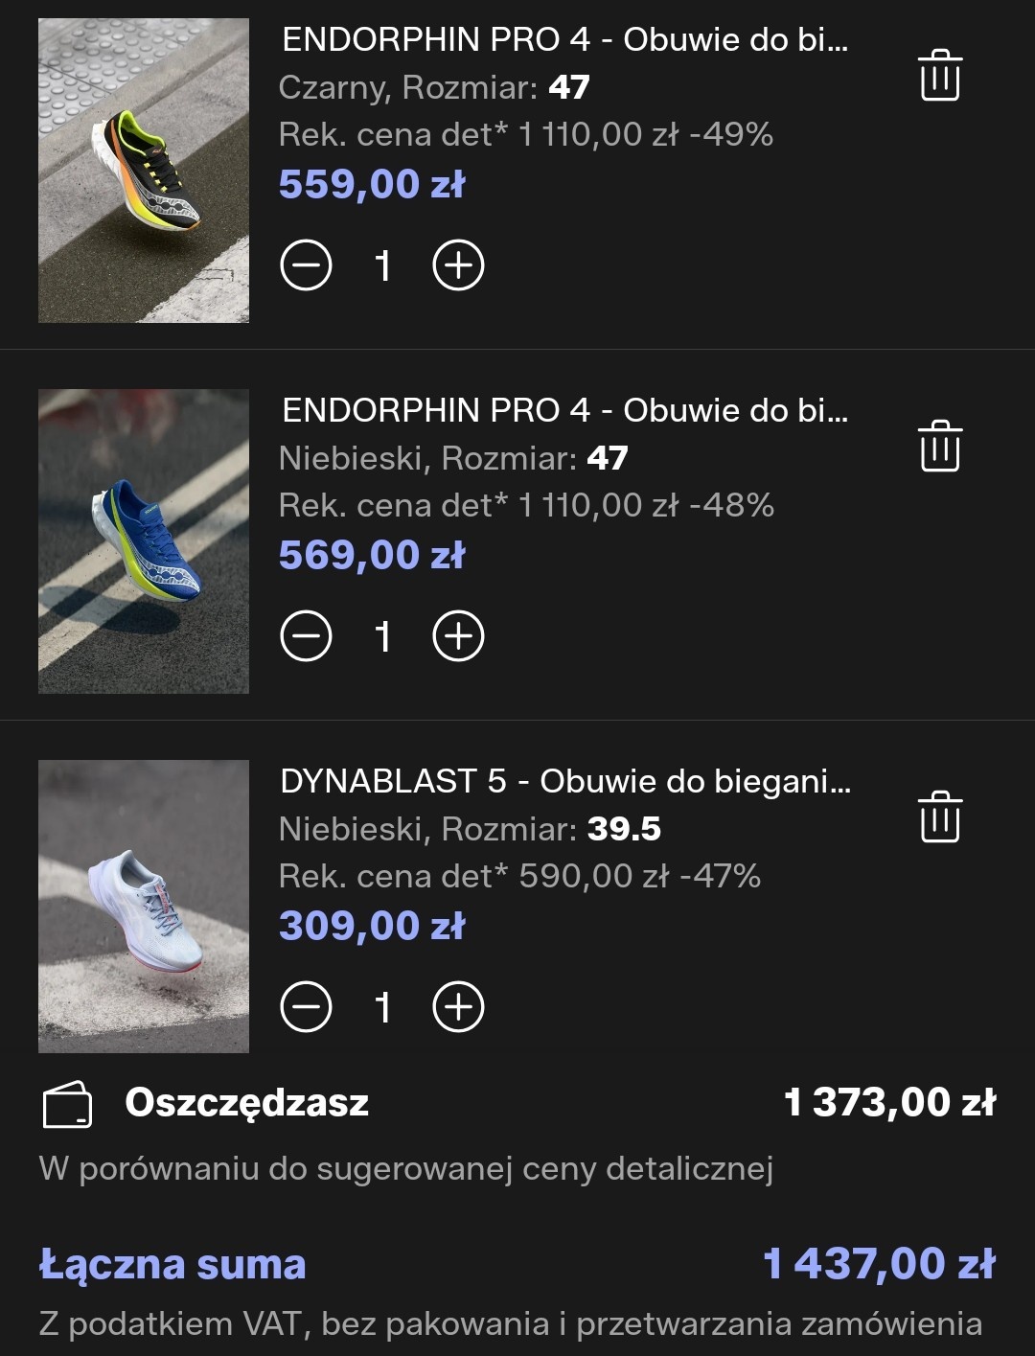Tap the wallet icon beside Oszczędzasz
The image size is (1035, 1356).
tap(67, 1105)
